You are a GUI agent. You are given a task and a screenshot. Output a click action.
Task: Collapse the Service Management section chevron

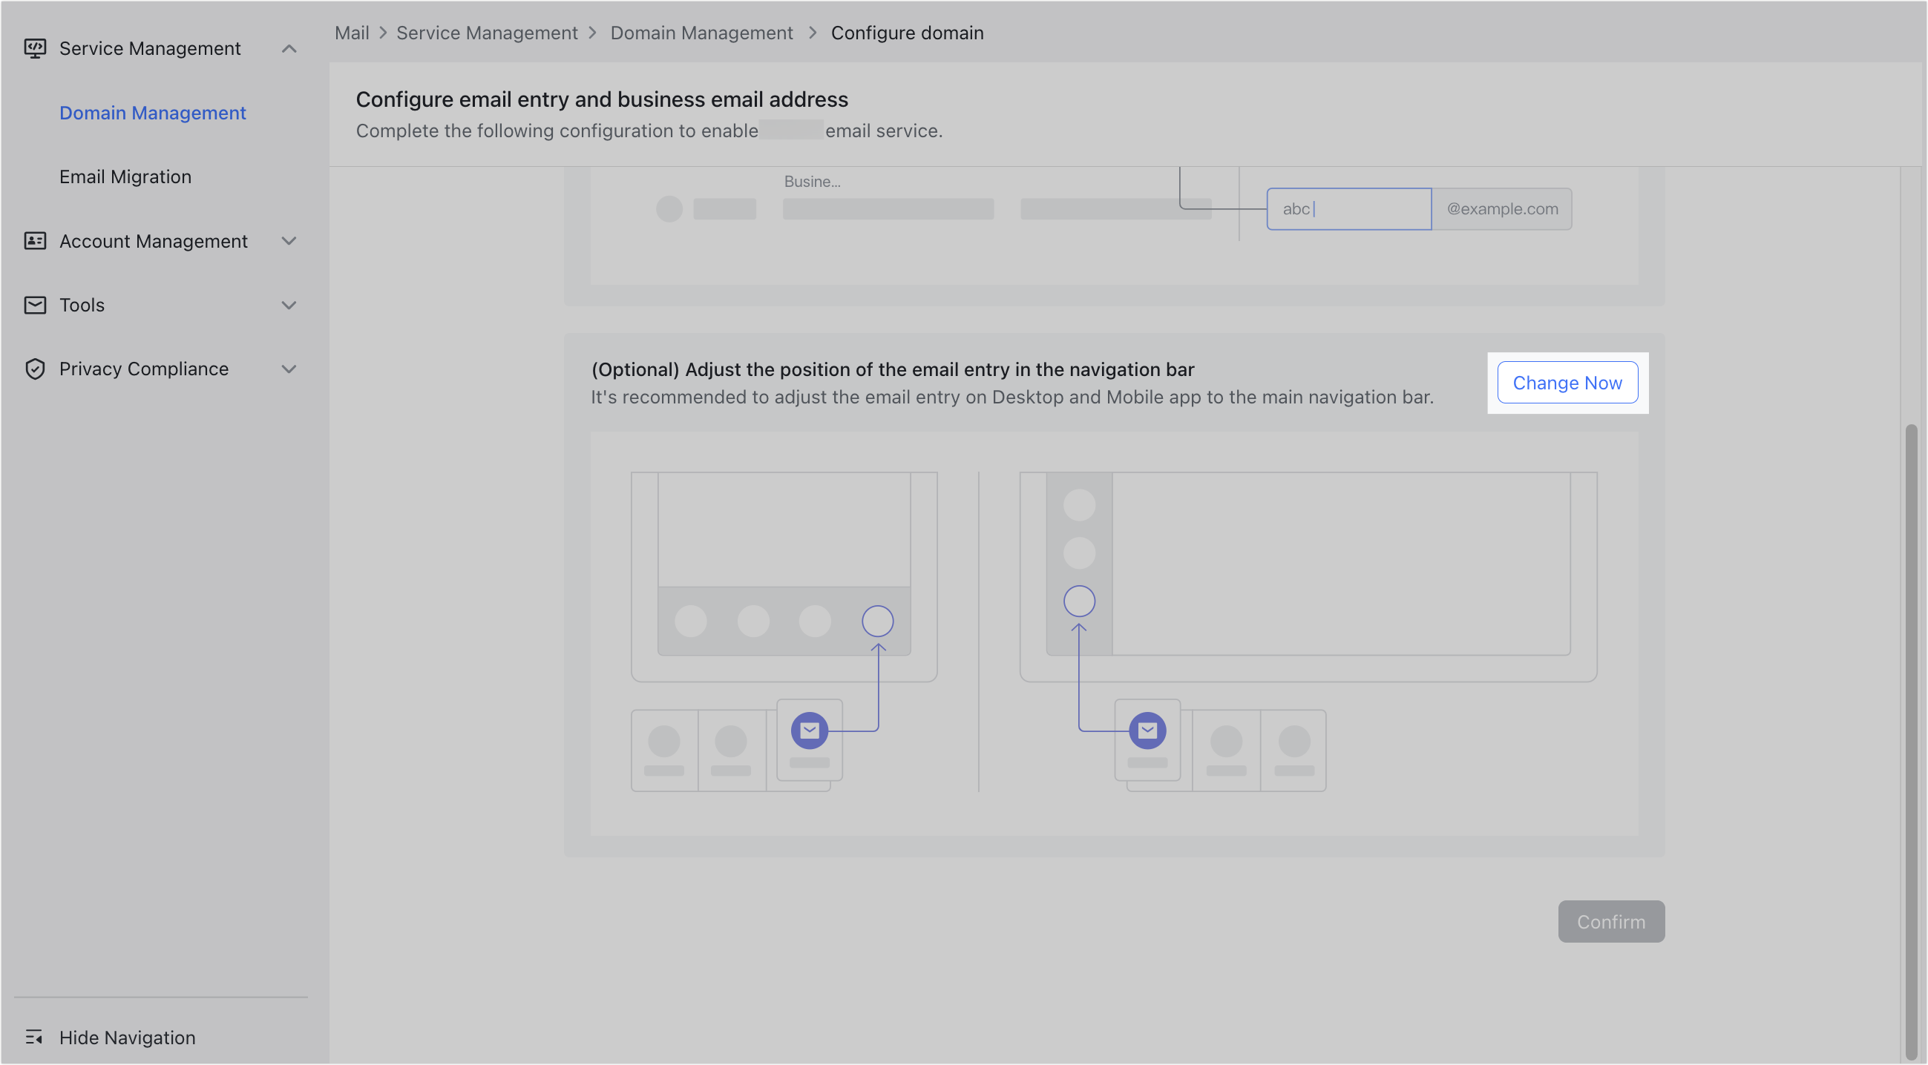[289, 50]
